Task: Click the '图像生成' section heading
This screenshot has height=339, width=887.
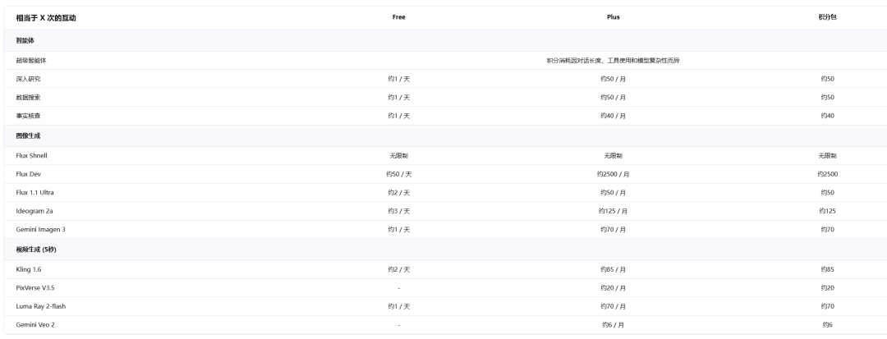Action: (x=28, y=136)
